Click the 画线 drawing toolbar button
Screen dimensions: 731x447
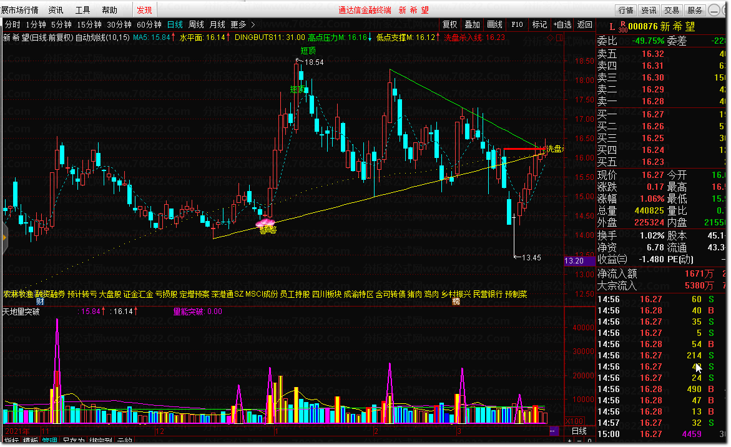coord(494,25)
